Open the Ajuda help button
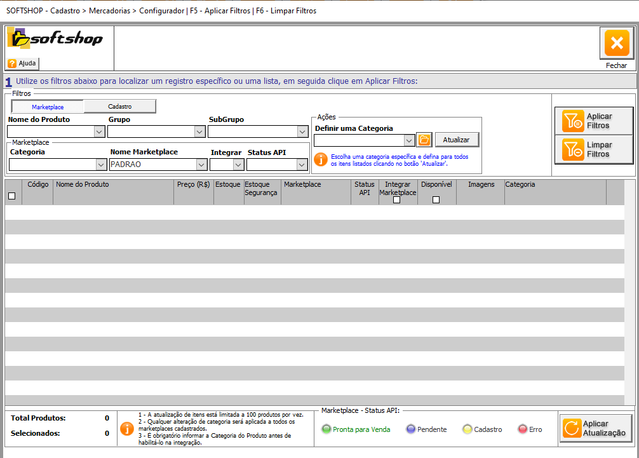 (22, 64)
